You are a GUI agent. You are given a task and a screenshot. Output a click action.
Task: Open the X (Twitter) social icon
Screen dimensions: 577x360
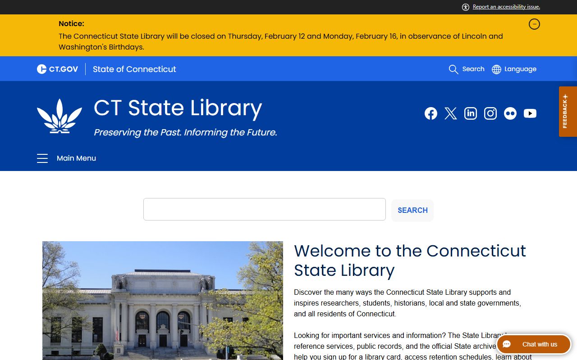[x=451, y=113]
